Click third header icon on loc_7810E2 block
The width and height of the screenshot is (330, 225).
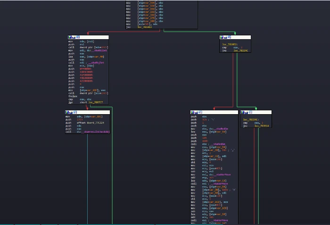tap(230, 37)
